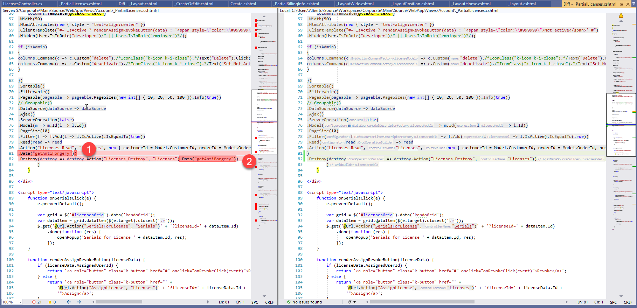Click '.Destroy(destroy' line 82 in right pane

tap(326, 159)
